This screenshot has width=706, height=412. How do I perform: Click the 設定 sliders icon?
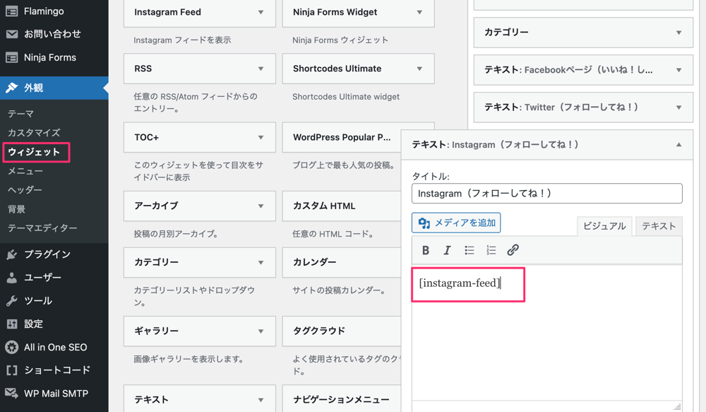pos(12,324)
